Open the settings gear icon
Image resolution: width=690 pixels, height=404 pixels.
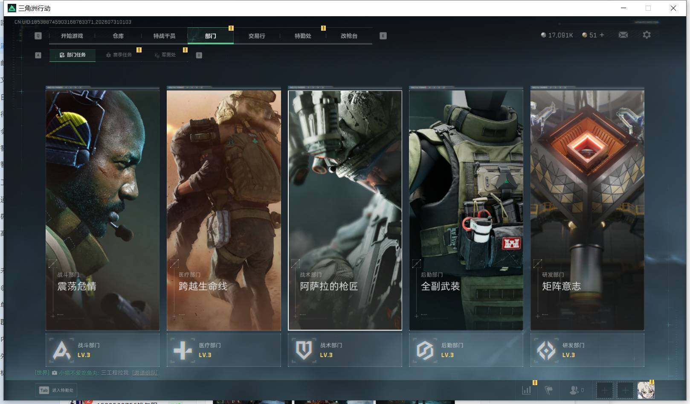pos(647,35)
